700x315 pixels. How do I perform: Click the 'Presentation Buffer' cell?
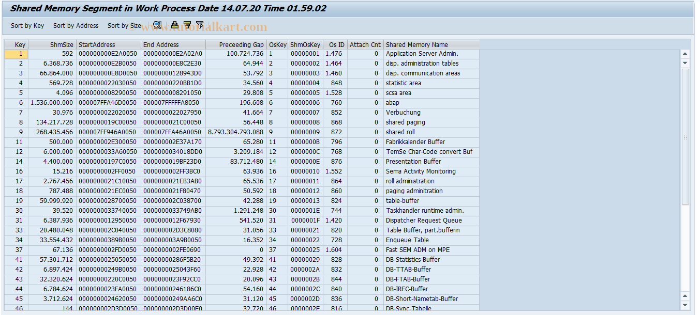coord(431,162)
